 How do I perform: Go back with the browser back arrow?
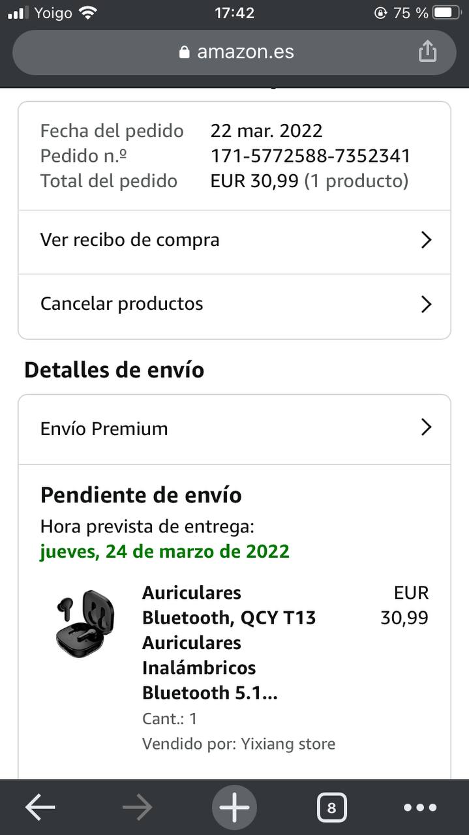[40, 808]
